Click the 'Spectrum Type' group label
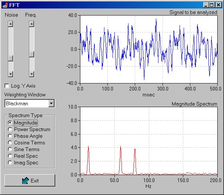Image resolution: width=224 pixels, height=195 pixels. pos(26,115)
